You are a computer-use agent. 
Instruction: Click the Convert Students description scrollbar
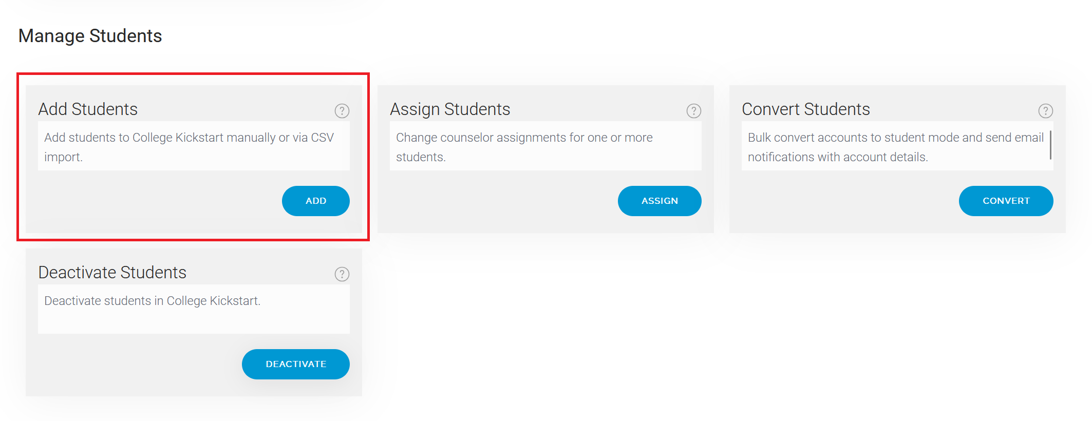coord(1050,145)
